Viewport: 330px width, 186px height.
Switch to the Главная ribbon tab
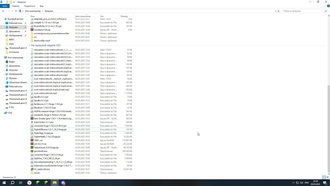16,6
